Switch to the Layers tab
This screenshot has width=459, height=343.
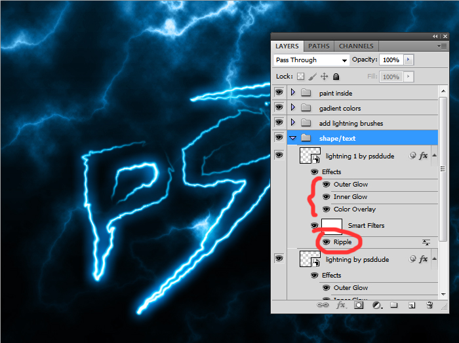(x=287, y=46)
